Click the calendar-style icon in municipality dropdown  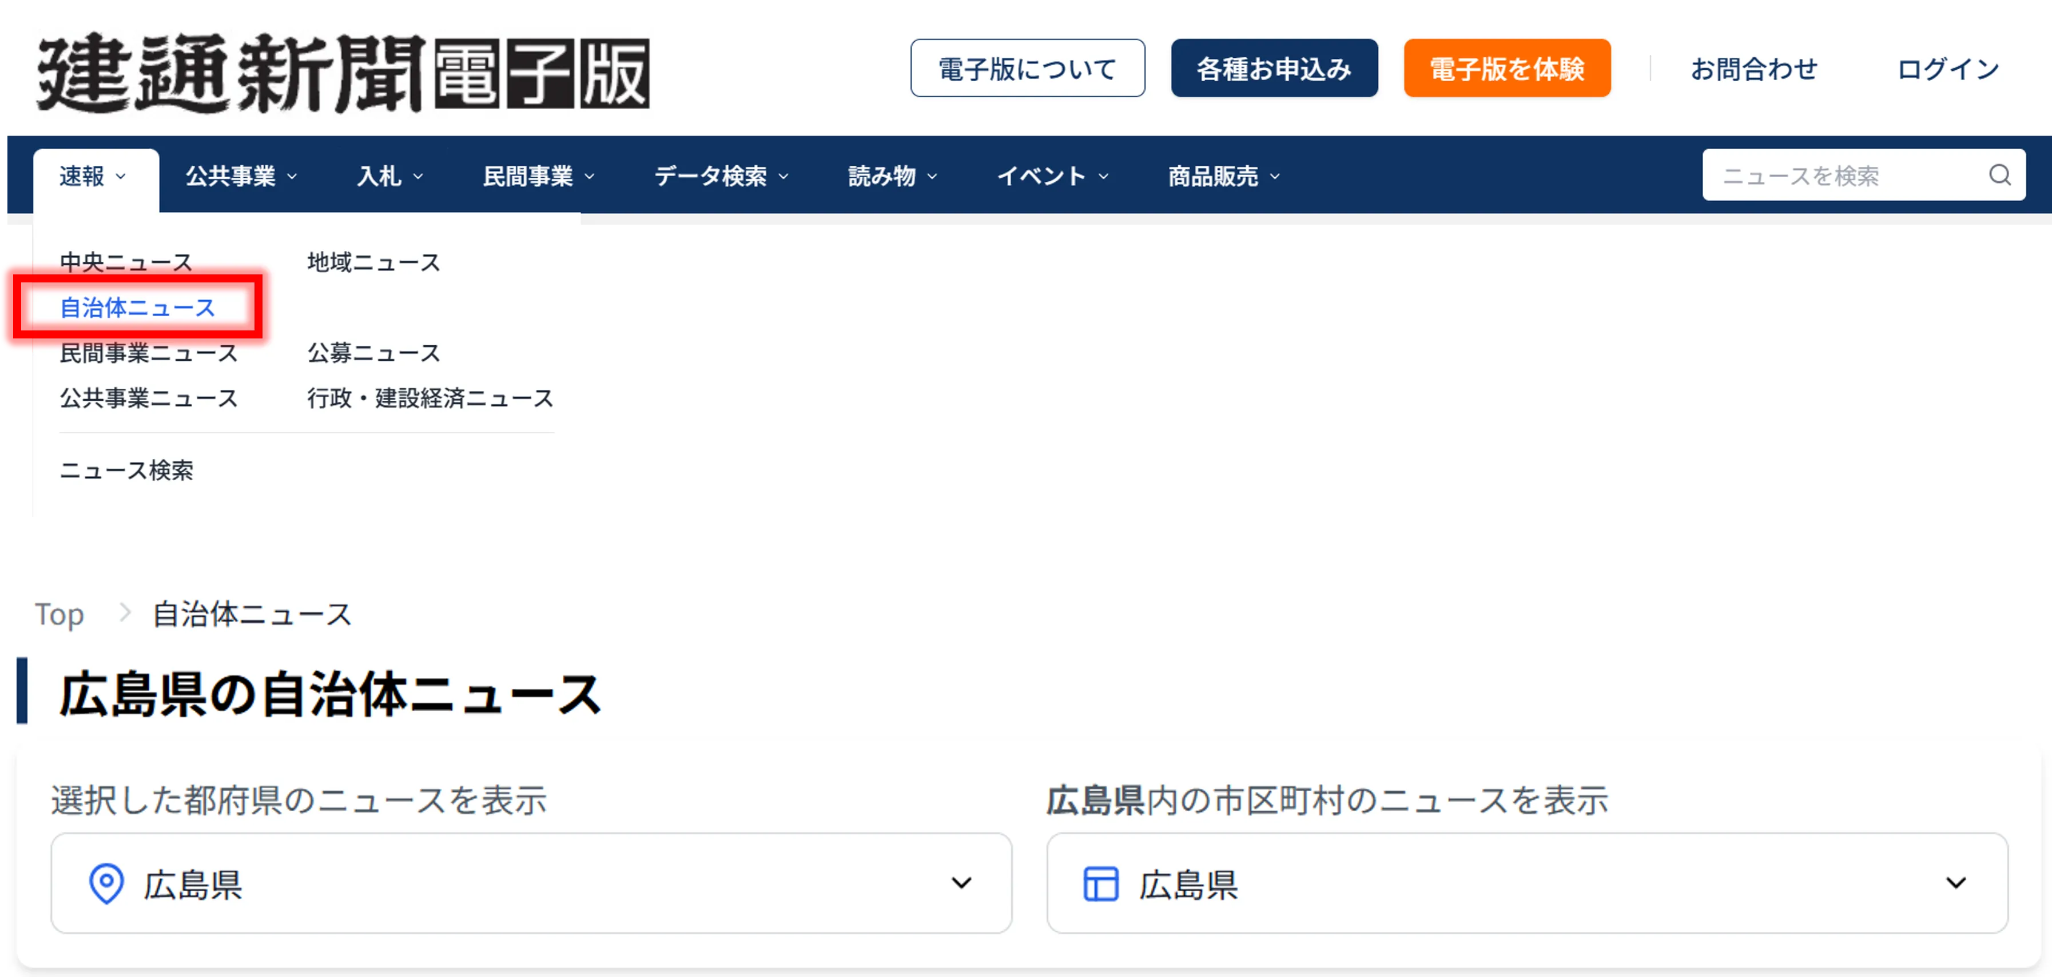(x=1101, y=883)
